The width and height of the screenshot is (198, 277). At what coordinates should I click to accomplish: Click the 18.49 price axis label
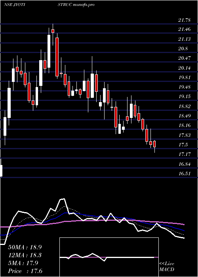tap(185, 116)
